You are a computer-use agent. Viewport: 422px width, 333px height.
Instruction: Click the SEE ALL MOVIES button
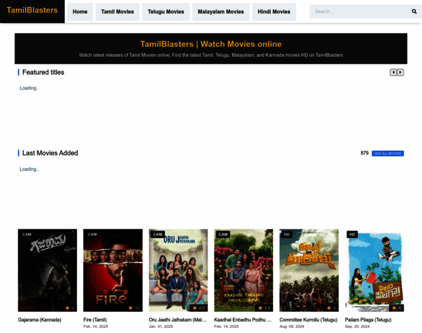[x=388, y=153]
